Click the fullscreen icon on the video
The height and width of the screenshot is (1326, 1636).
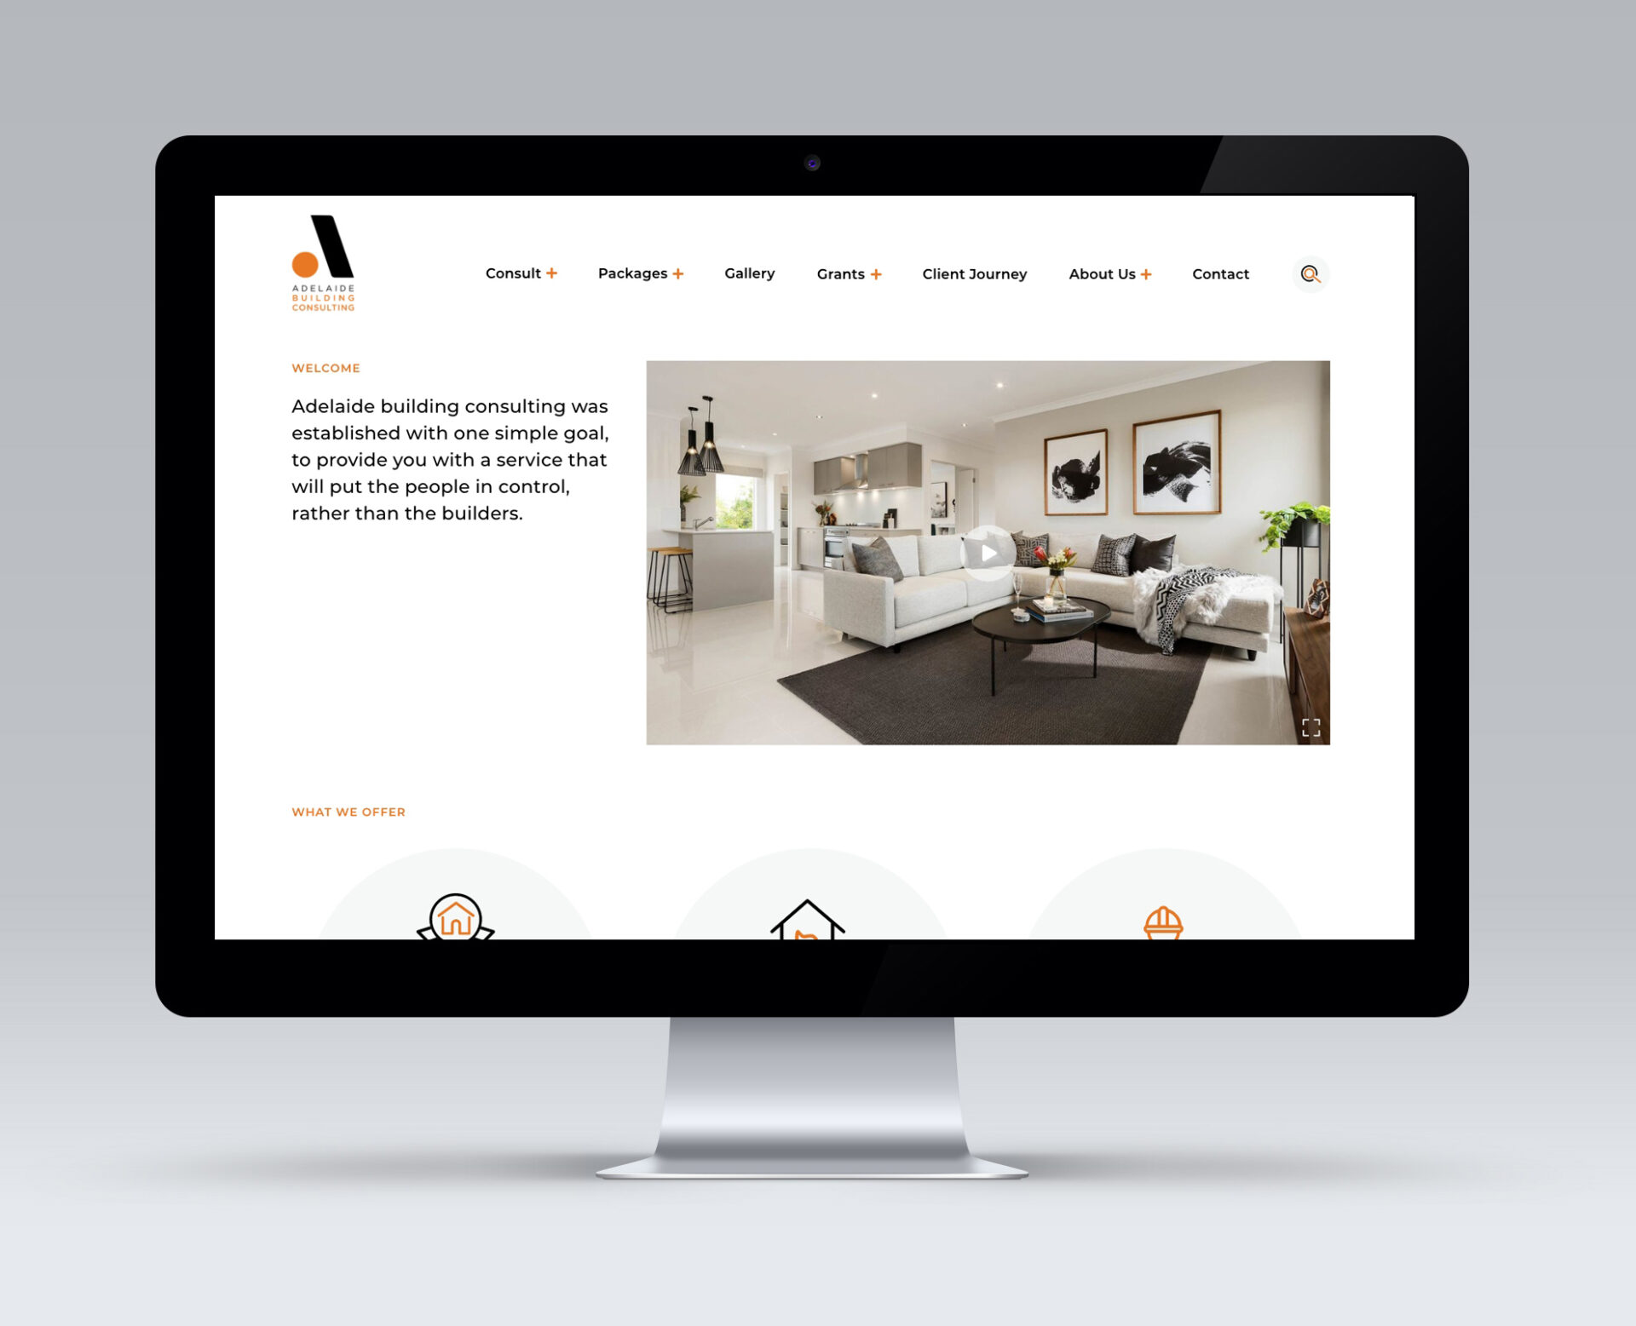point(1310,726)
